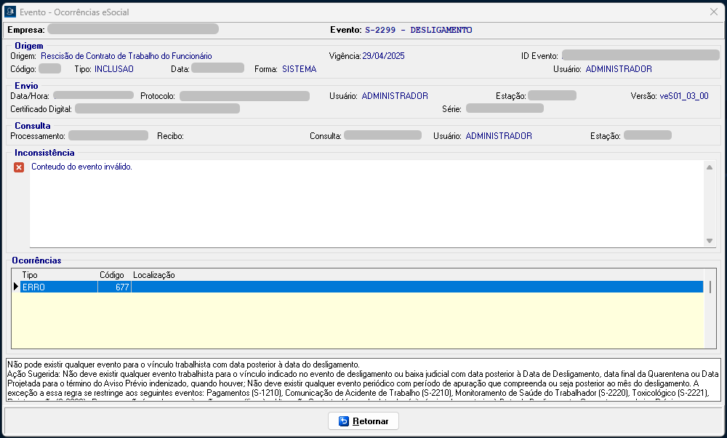Click the 'Conteudo do evento inválido' message
The width and height of the screenshot is (727, 438).
coord(82,167)
